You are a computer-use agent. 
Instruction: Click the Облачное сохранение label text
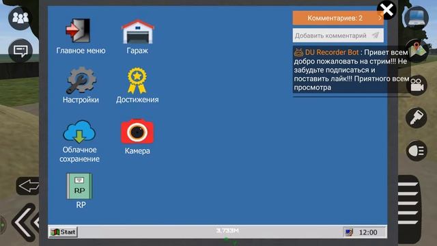(x=79, y=154)
